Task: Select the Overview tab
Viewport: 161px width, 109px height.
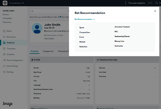Action: [35, 51]
